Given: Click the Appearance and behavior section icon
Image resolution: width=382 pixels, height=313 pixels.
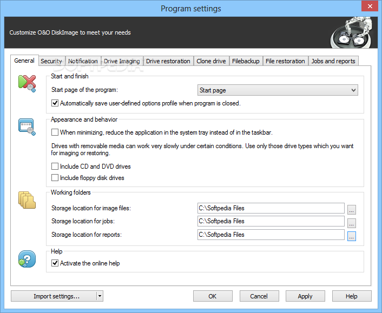Looking at the screenshot, I should pos(27,126).
